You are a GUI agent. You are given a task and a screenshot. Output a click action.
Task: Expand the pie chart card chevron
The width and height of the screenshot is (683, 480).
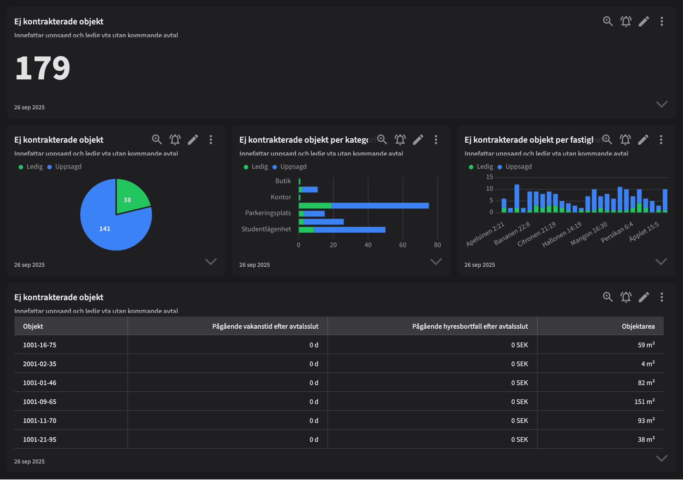[211, 261]
